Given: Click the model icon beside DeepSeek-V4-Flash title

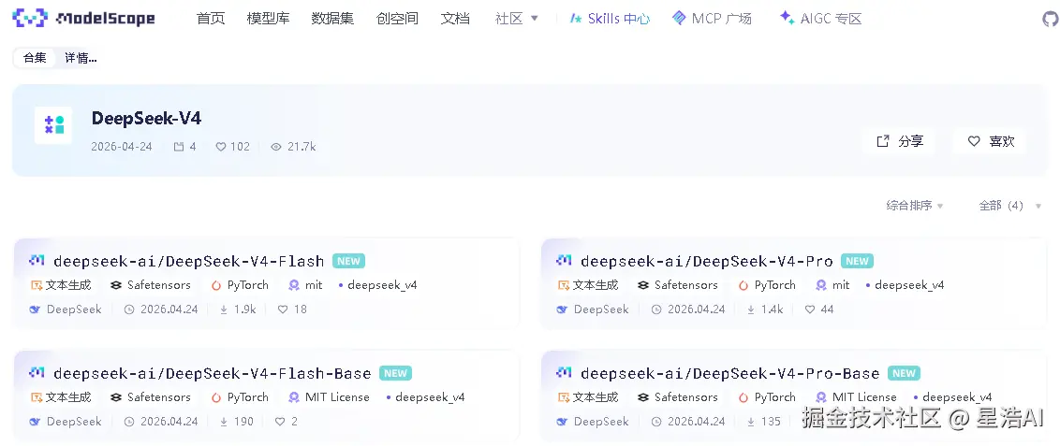Looking at the screenshot, I should [37, 261].
